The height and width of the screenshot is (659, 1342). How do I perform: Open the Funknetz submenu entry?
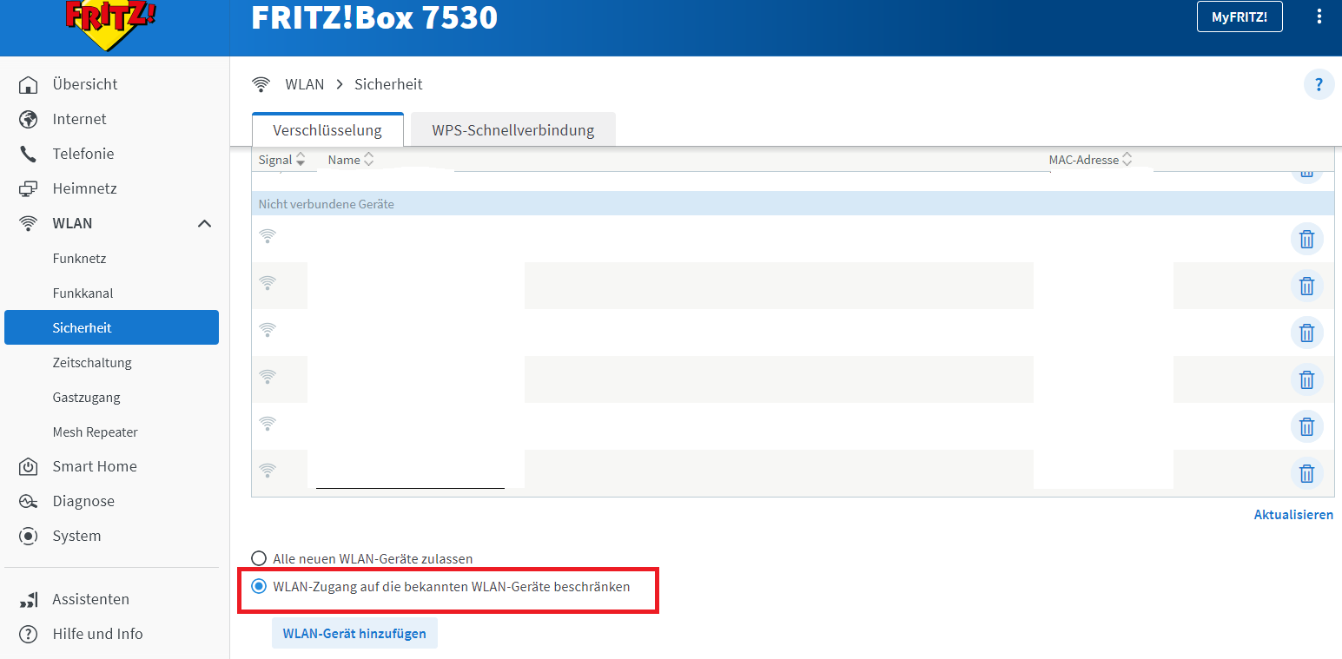pos(79,259)
